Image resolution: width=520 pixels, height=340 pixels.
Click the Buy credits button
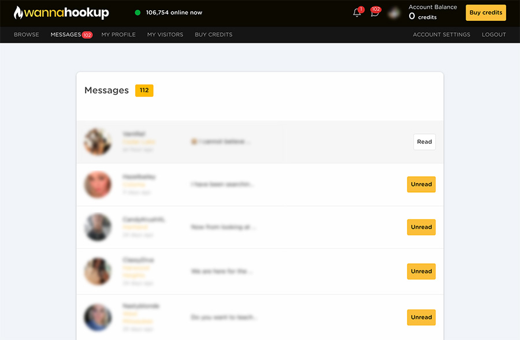click(x=485, y=12)
